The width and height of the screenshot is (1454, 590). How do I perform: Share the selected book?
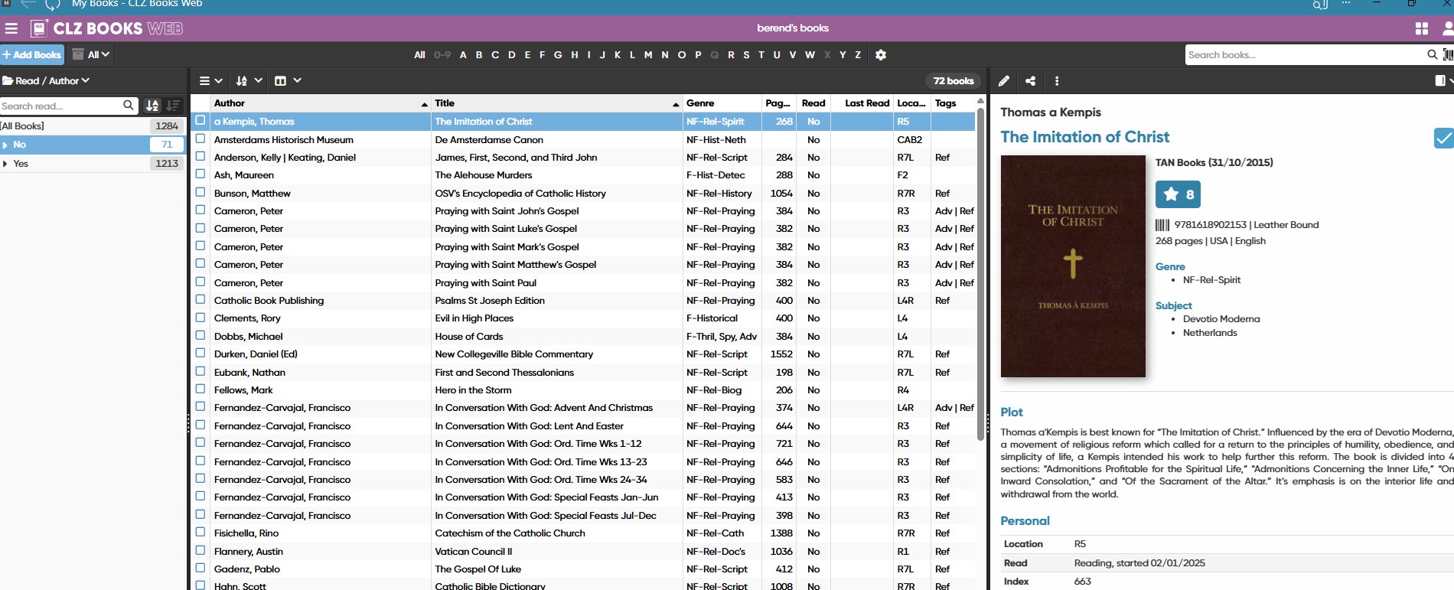(1031, 81)
